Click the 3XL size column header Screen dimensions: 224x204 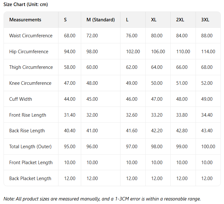coord(205,20)
